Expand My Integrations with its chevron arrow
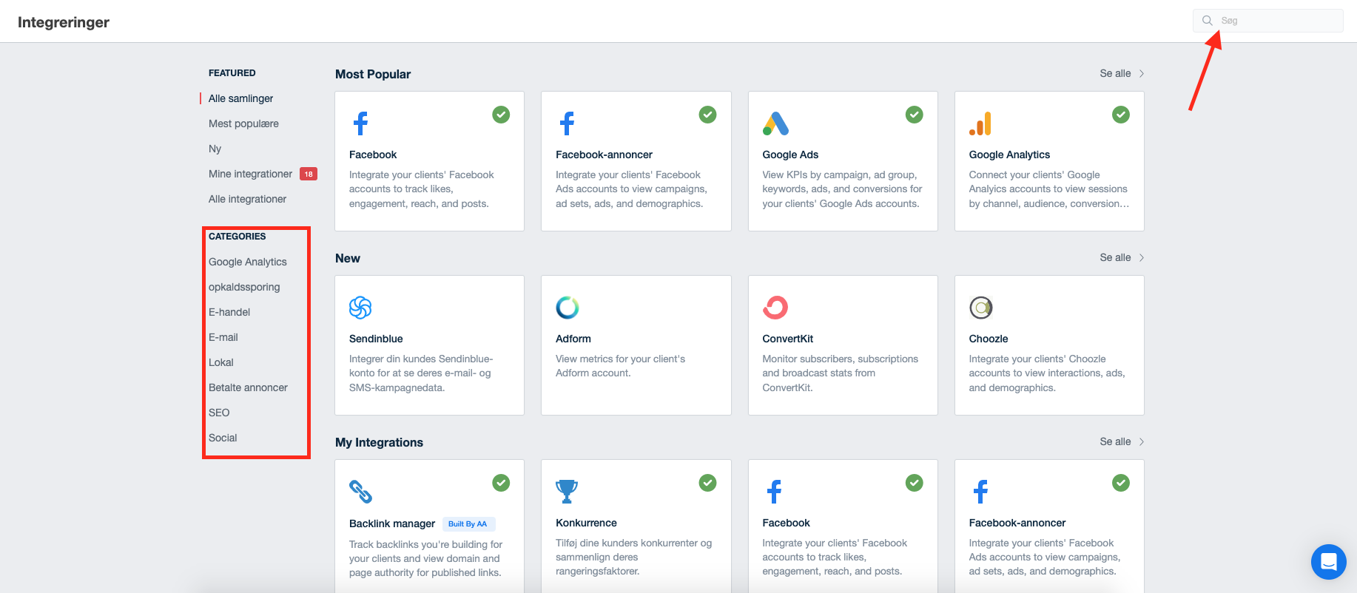This screenshot has height=593, width=1357. click(x=1142, y=441)
